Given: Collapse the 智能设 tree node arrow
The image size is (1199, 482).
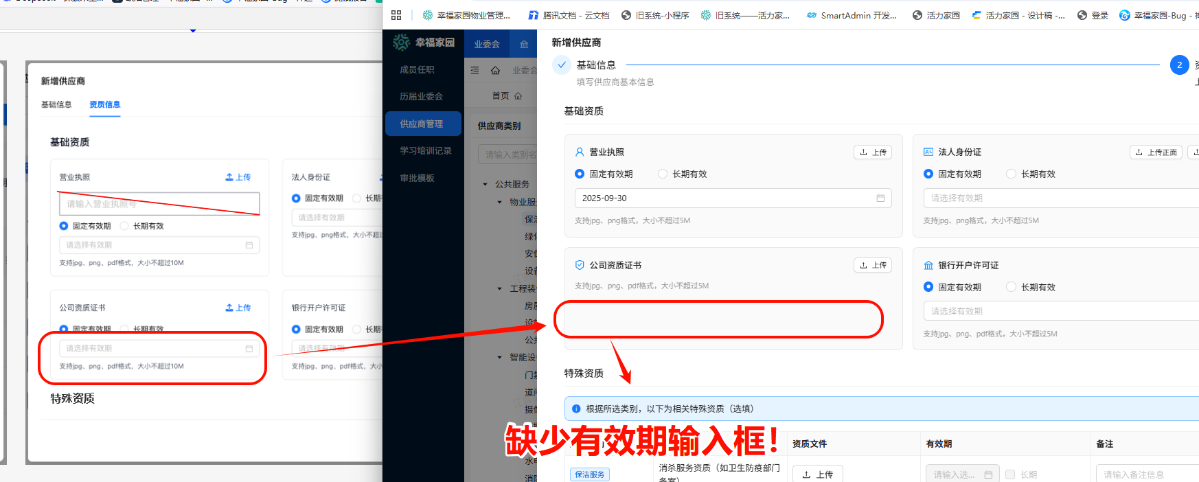Looking at the screenshot, I should 499,357.
